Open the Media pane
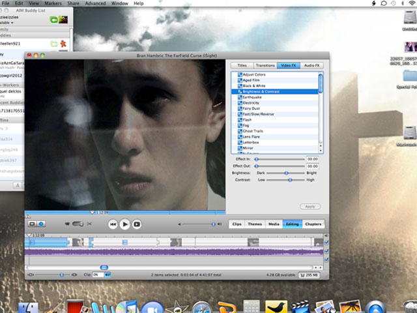 pyautogui.click(x=274, y=224)
